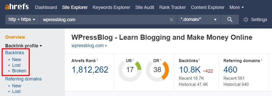272x96 pixels.
Task: Open the http + https protocol dropdown
Action: 22,20
